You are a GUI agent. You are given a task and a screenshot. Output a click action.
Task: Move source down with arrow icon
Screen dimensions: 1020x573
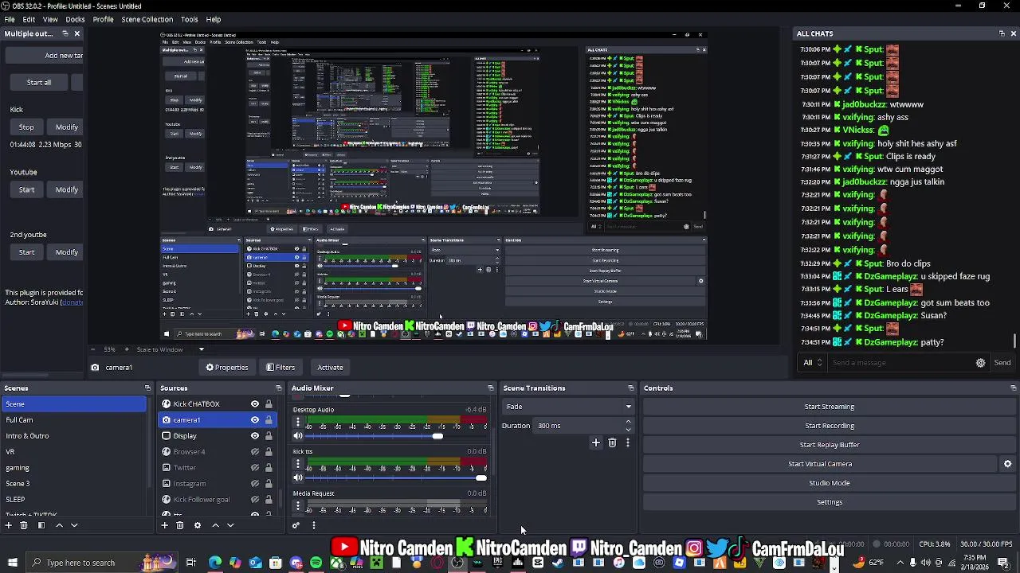230,525
